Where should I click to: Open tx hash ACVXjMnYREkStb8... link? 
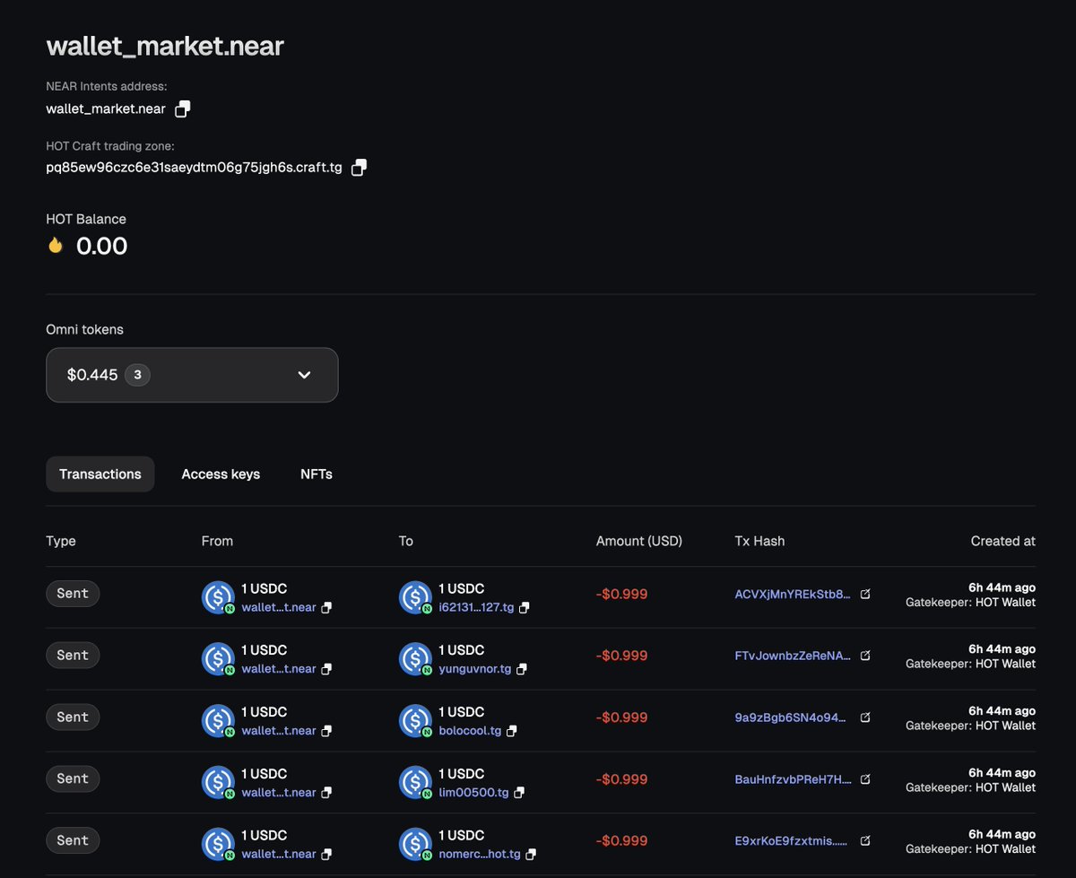click(x=793, y=594)
